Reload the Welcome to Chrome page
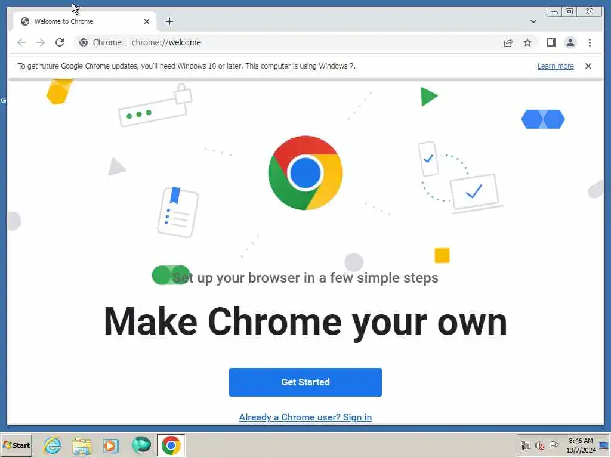This screenshot has width=611, height=458. pos(60,42)
